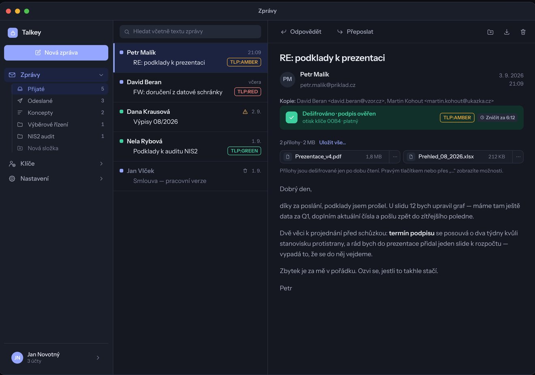Click the Uložit vše... link

point(332,143)
